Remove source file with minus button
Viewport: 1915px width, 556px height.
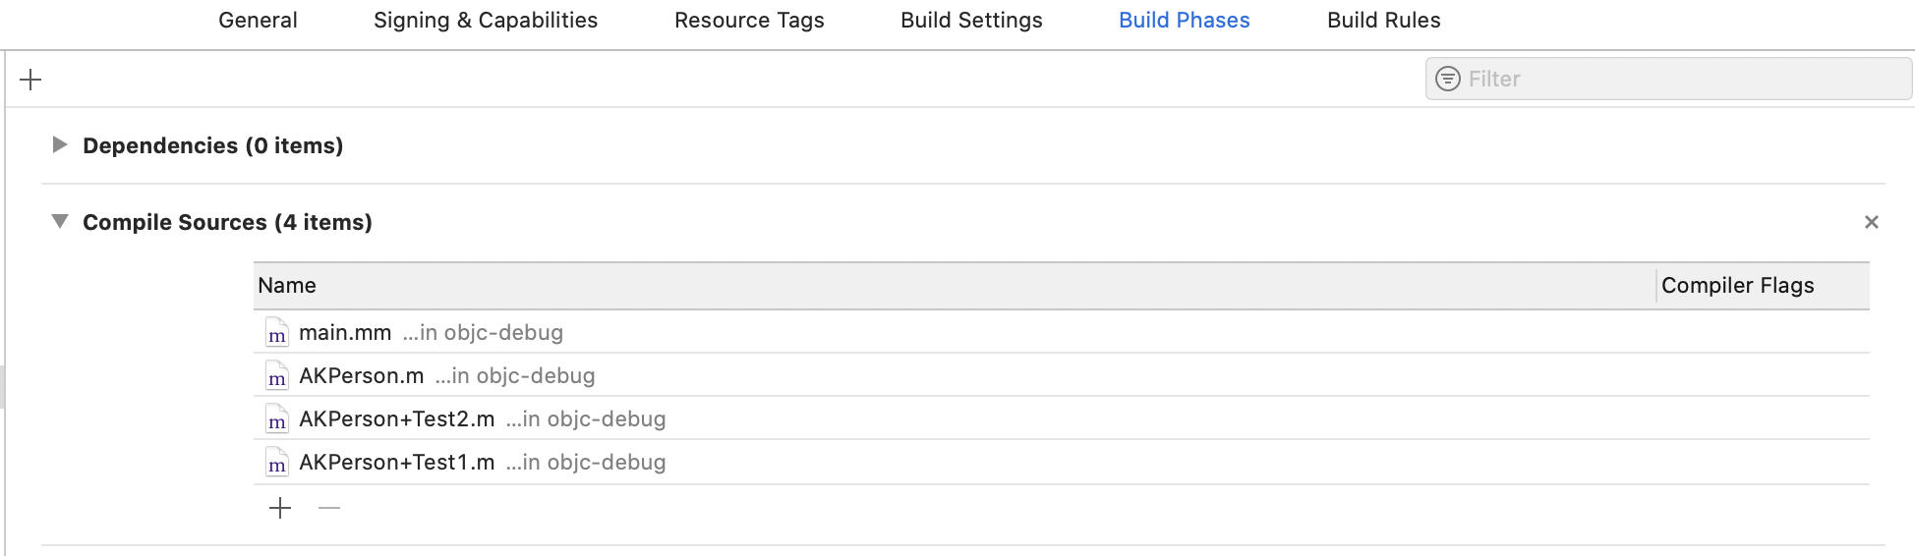pyautogui.click(x=329, y=508)
